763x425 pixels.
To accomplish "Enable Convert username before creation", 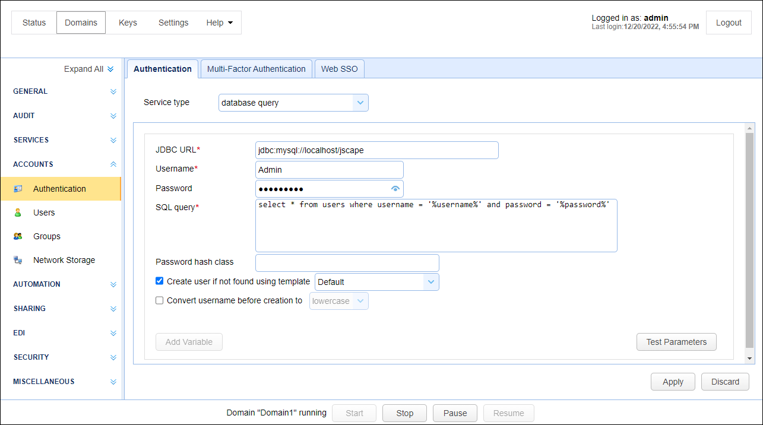I will pos(159,300).
